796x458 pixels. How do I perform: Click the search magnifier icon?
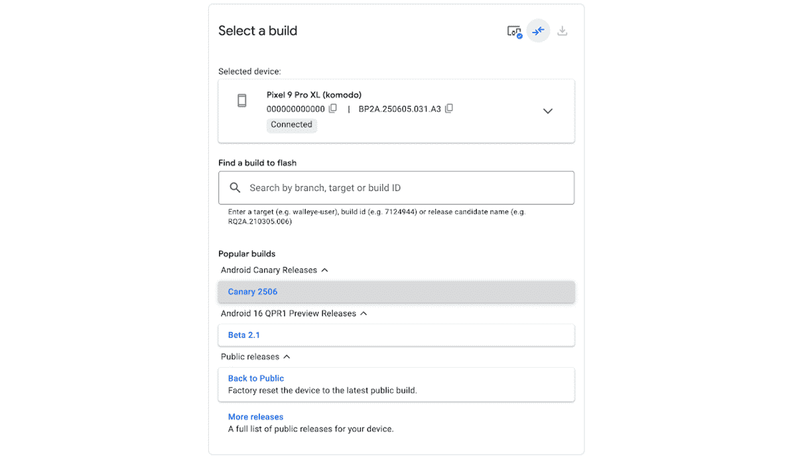[x=235, y=188]
